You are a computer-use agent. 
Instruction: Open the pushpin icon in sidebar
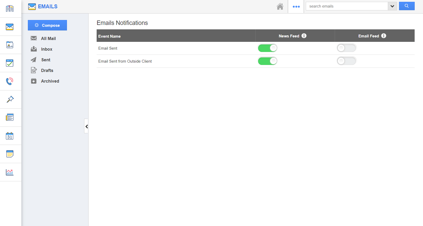coord(10,99)
